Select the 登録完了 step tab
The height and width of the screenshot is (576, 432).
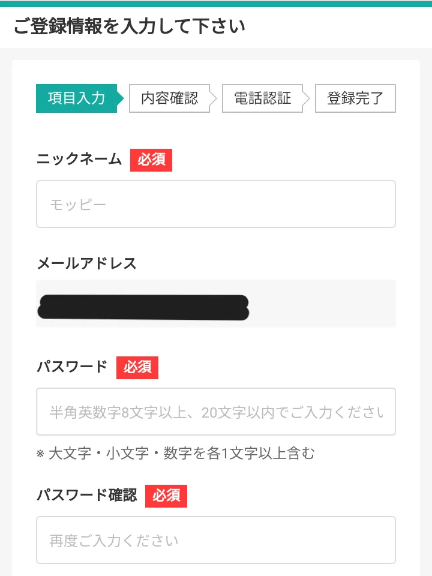click(x=355, y=98)
